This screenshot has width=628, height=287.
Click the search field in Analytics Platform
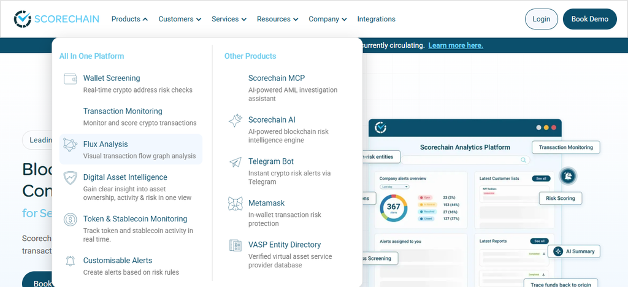click(465, 160)
